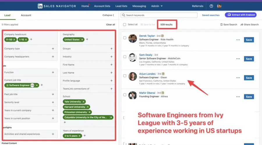Remove the Yale University school chip
This screenshot has width=262, height=145.
click(83, 101)
